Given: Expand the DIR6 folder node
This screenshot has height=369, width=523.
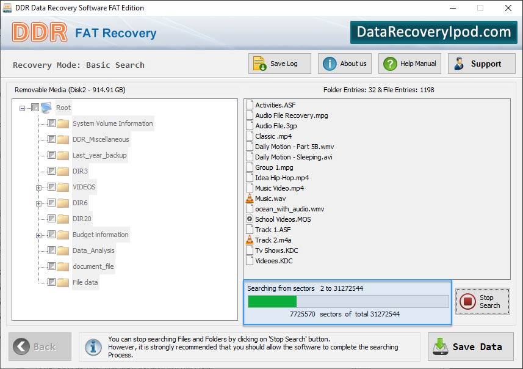Looking at the screenshot, I should pyautogui.click(x=38, y=203).
